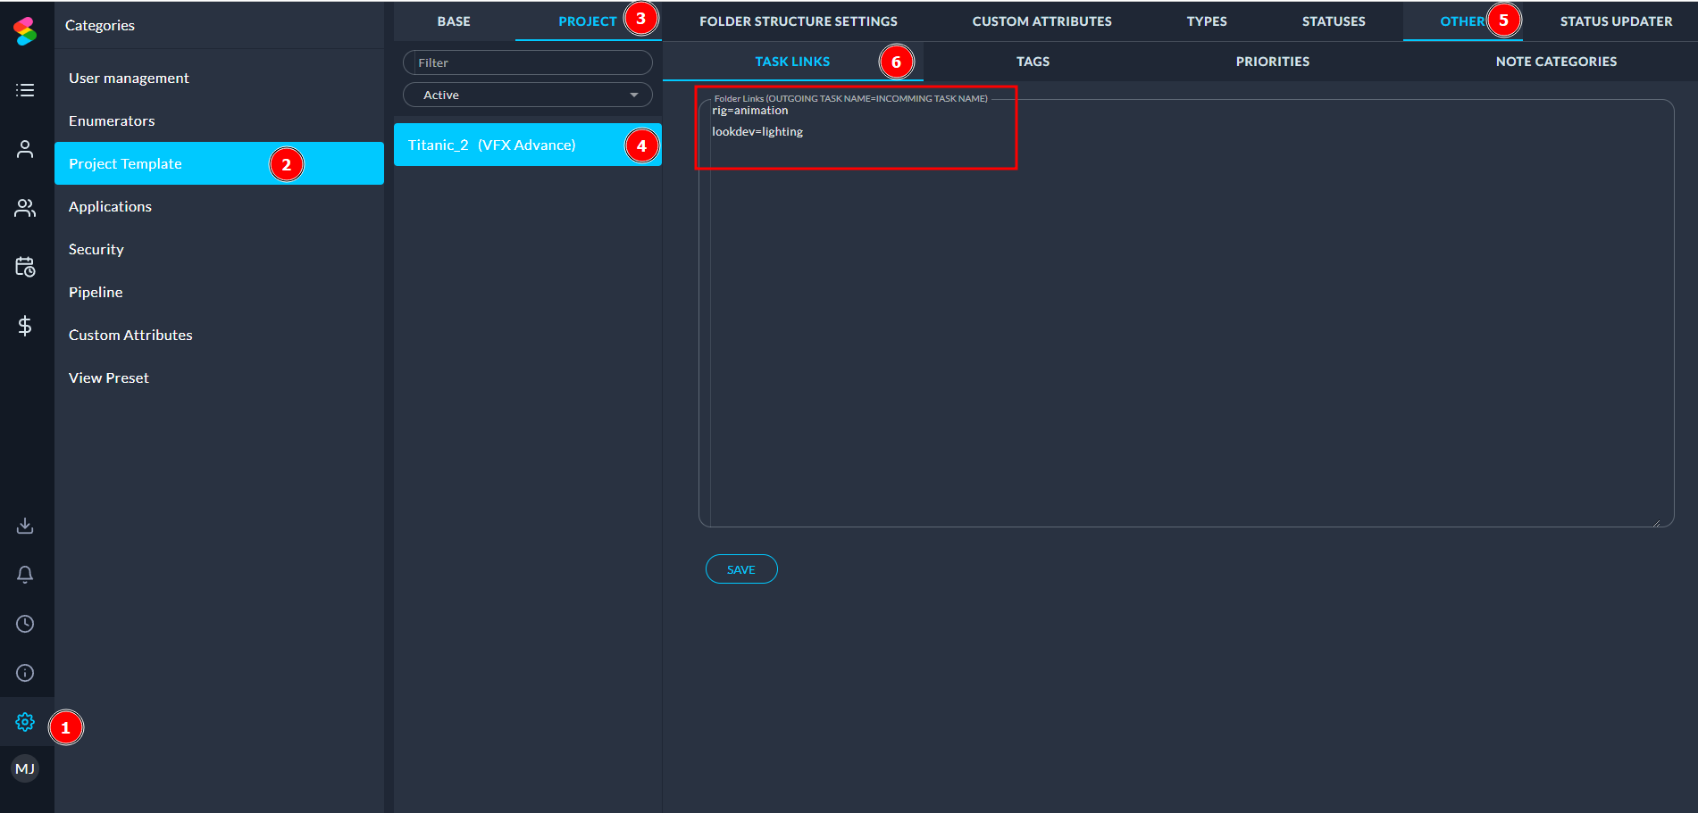The height and width of the screenshot is (813, 1698).
Task: Open Pipeline category
Action: 219,292
